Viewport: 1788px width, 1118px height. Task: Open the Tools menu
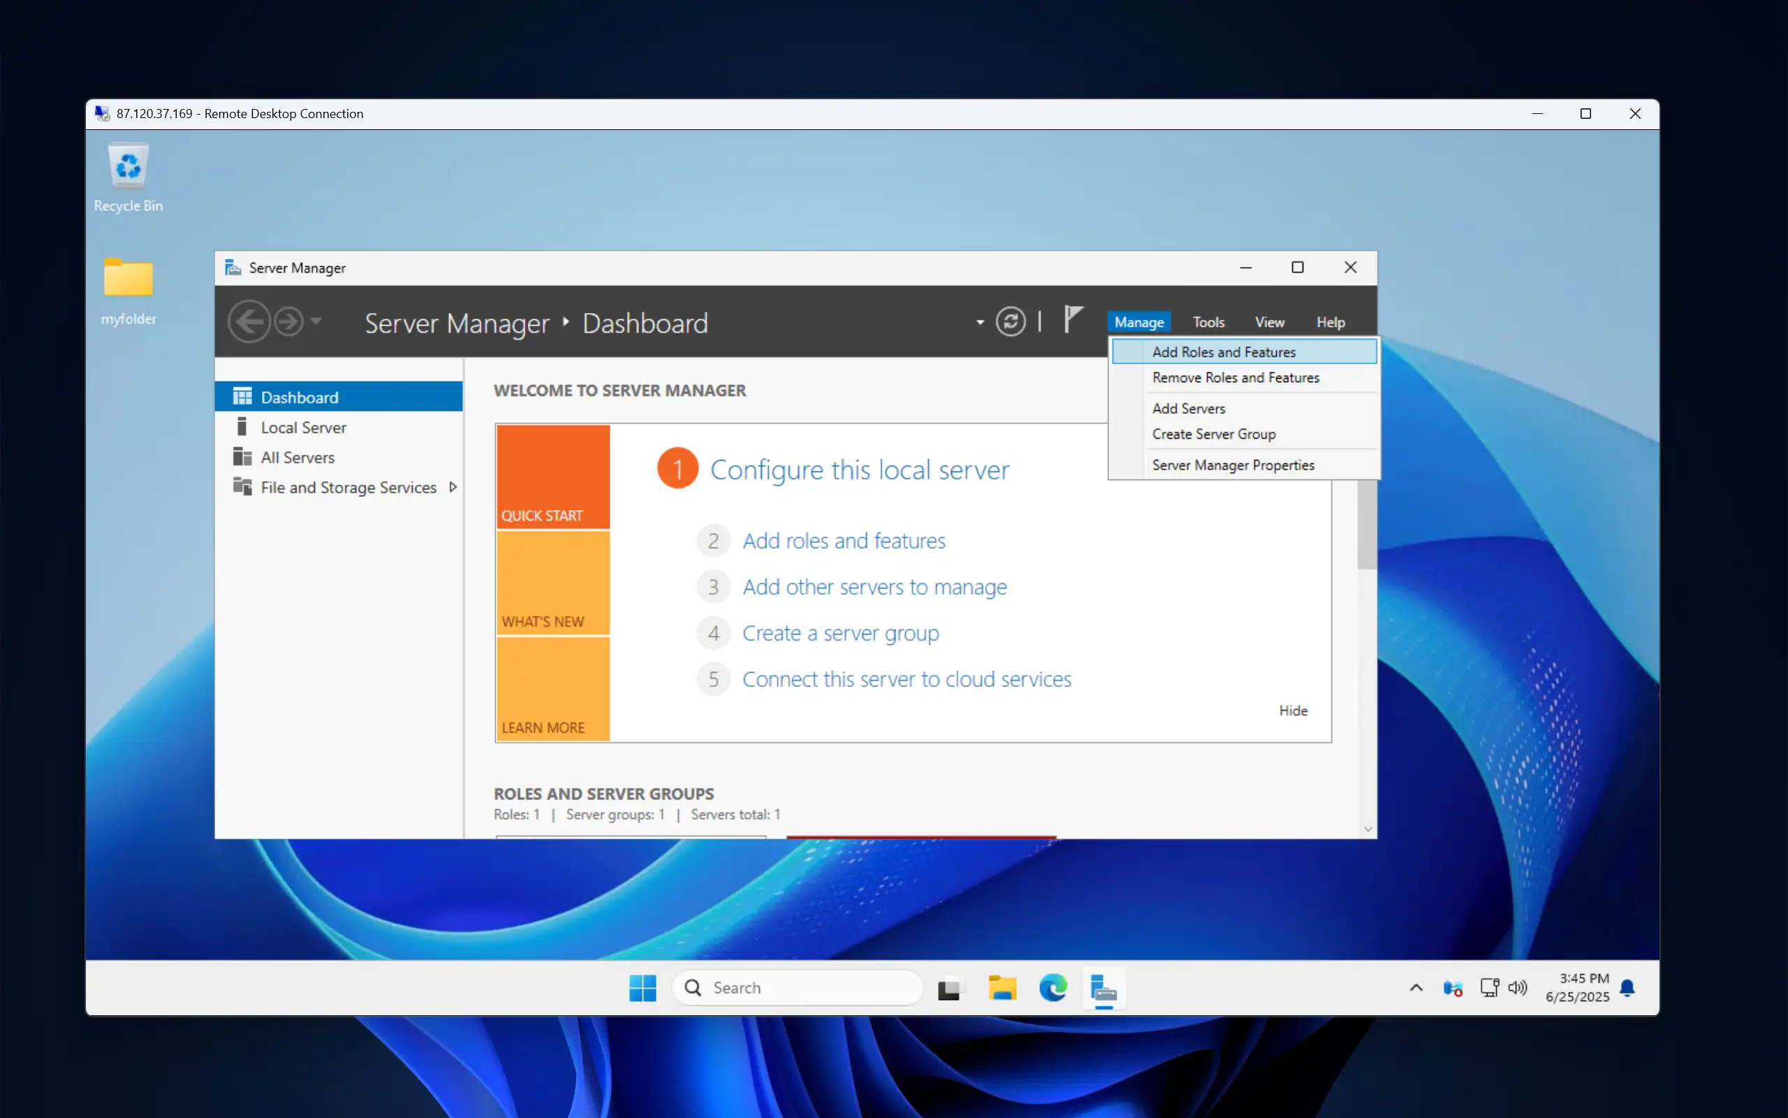point(1209,322)
